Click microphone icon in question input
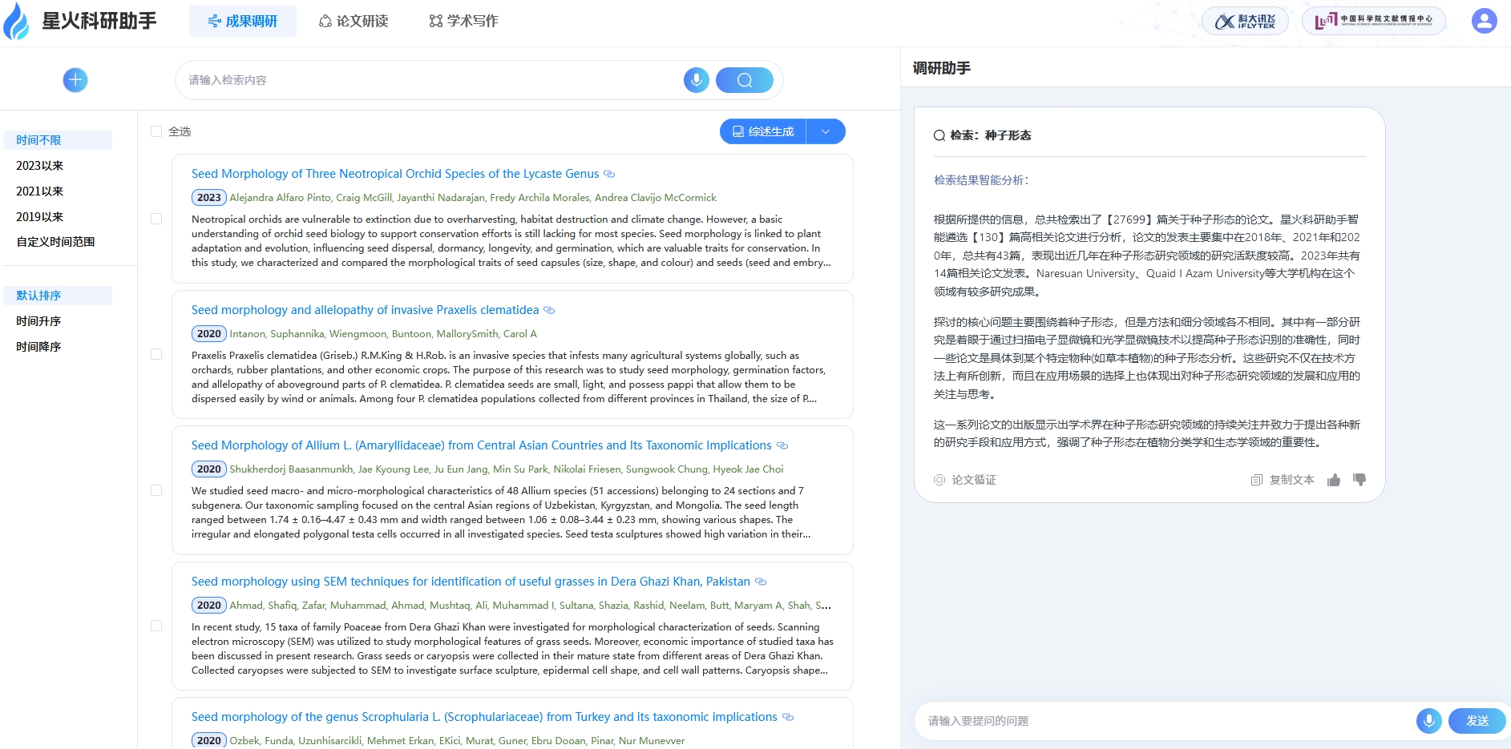Screen dimensions: 1511x749 pyautogui.click(x=1428, y=721)
